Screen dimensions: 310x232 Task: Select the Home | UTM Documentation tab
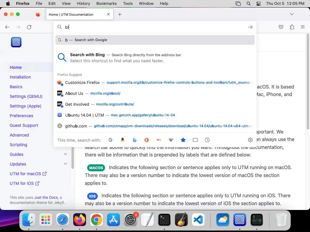click(x=80, y=14)
